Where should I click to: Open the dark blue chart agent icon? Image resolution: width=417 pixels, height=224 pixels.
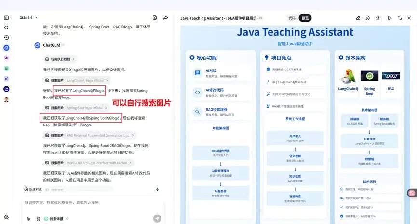coord(6,89)
